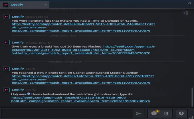Image resolution: width=194 pixels, height=119 pixels.
Task: Click the add friend to chat icon
Action: click(186, 13)
